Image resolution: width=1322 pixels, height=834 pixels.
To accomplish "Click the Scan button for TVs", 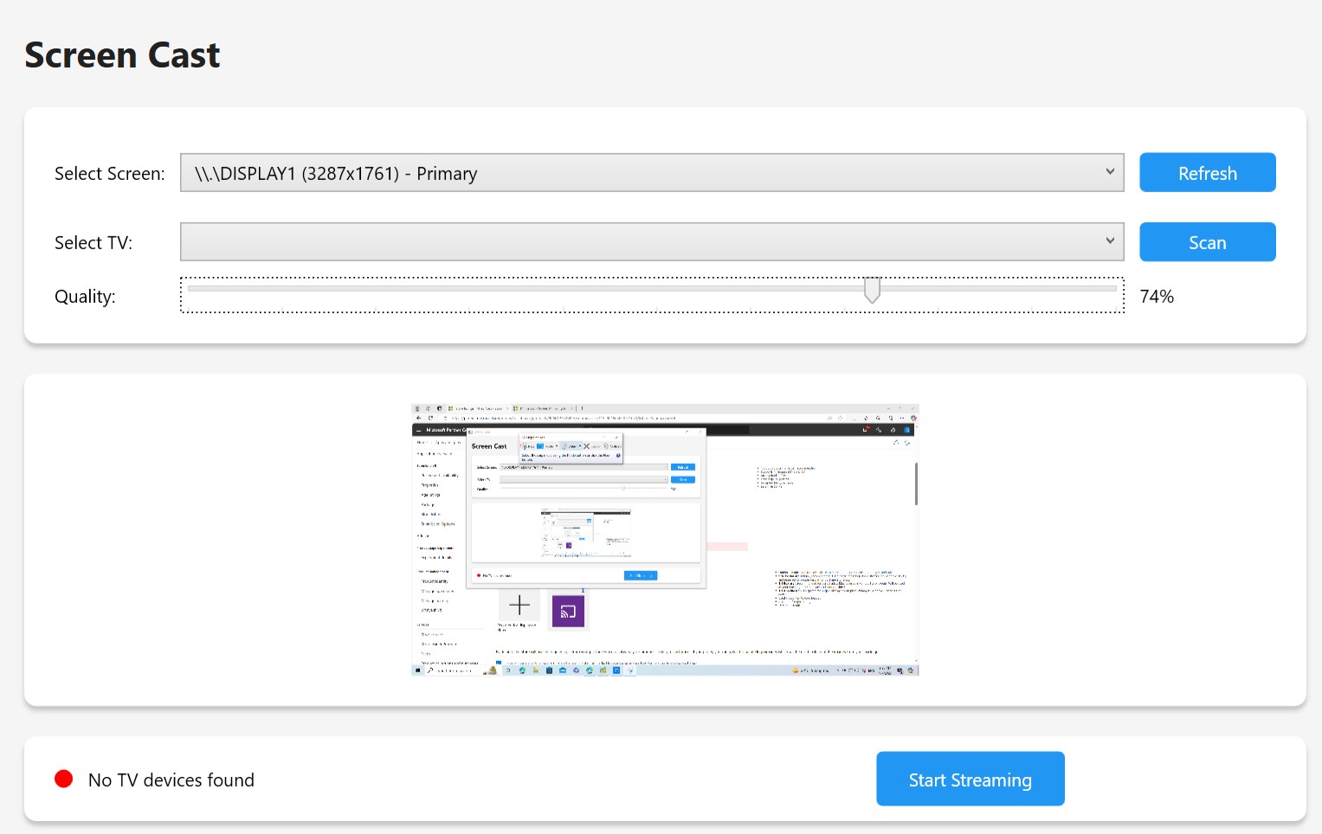I will tap(1207, 242).
